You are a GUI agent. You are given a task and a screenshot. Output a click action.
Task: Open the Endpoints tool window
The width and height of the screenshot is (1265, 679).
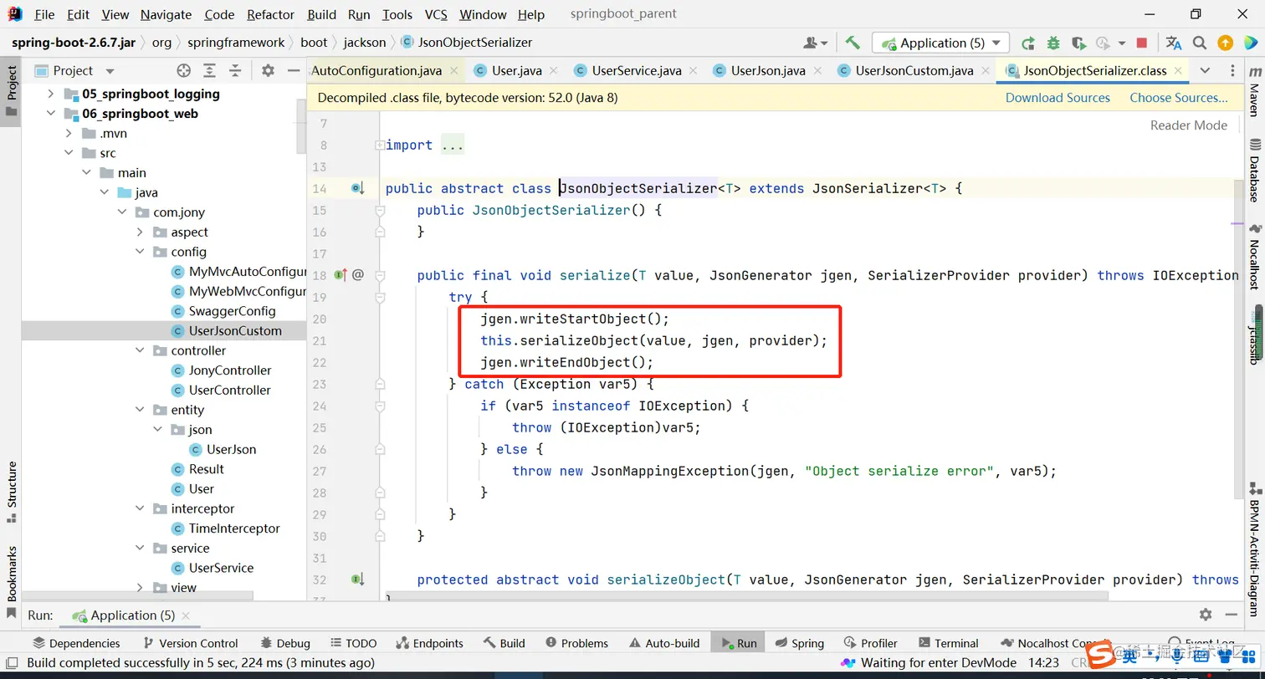pos(428,643)
